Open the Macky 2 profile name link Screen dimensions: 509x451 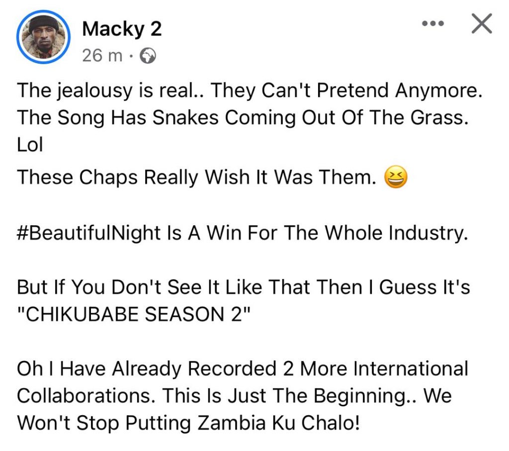pos(122,28)
